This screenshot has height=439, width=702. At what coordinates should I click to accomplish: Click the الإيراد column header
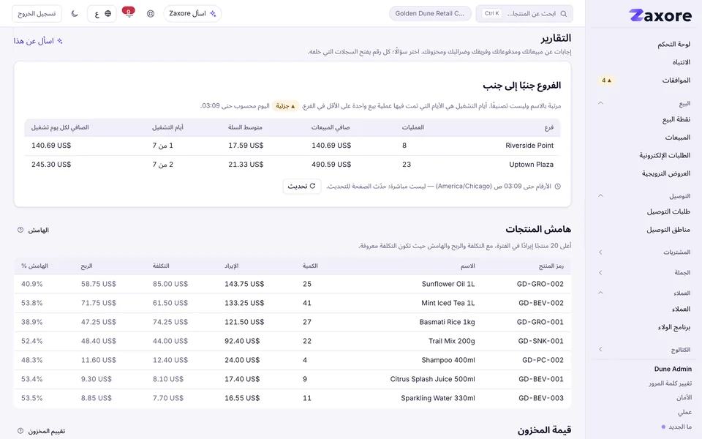point(232,266)
